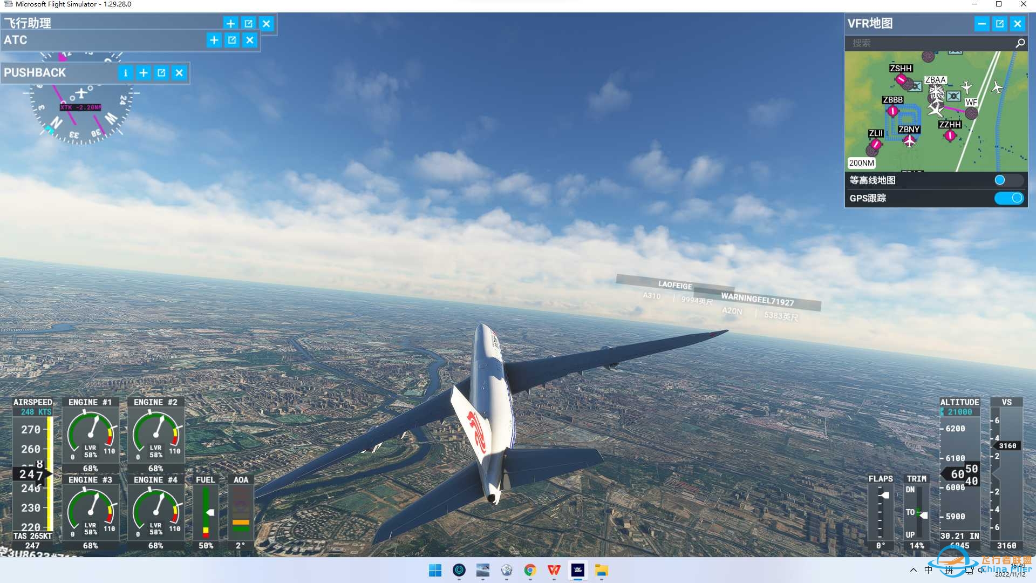The width and height of the screenshot is (1036, 583).
Task: Click the TAS 265KT readout
Action: 33,536
